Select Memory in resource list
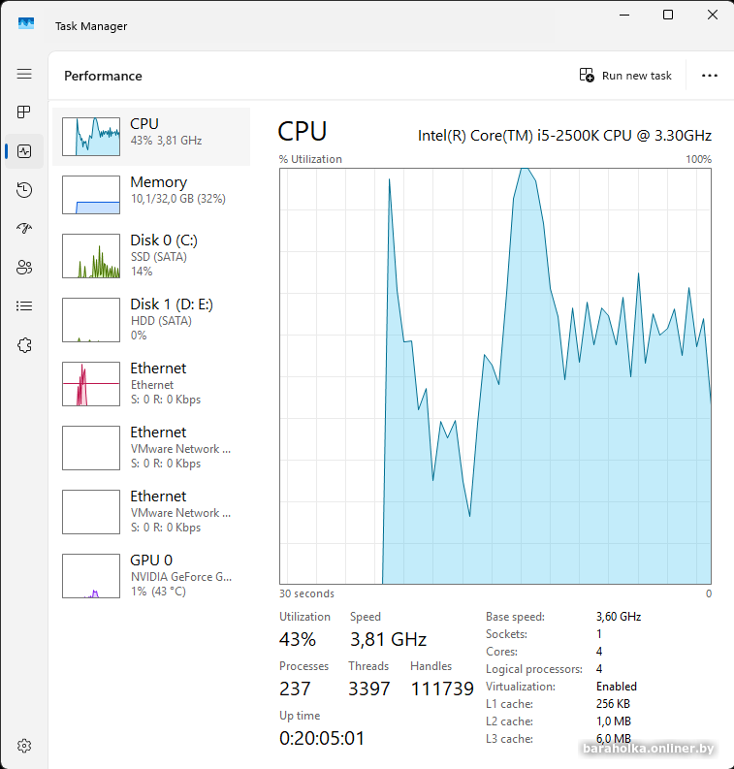Image resolution: width=734 pixels, height=769 pixels. [151, 195]
